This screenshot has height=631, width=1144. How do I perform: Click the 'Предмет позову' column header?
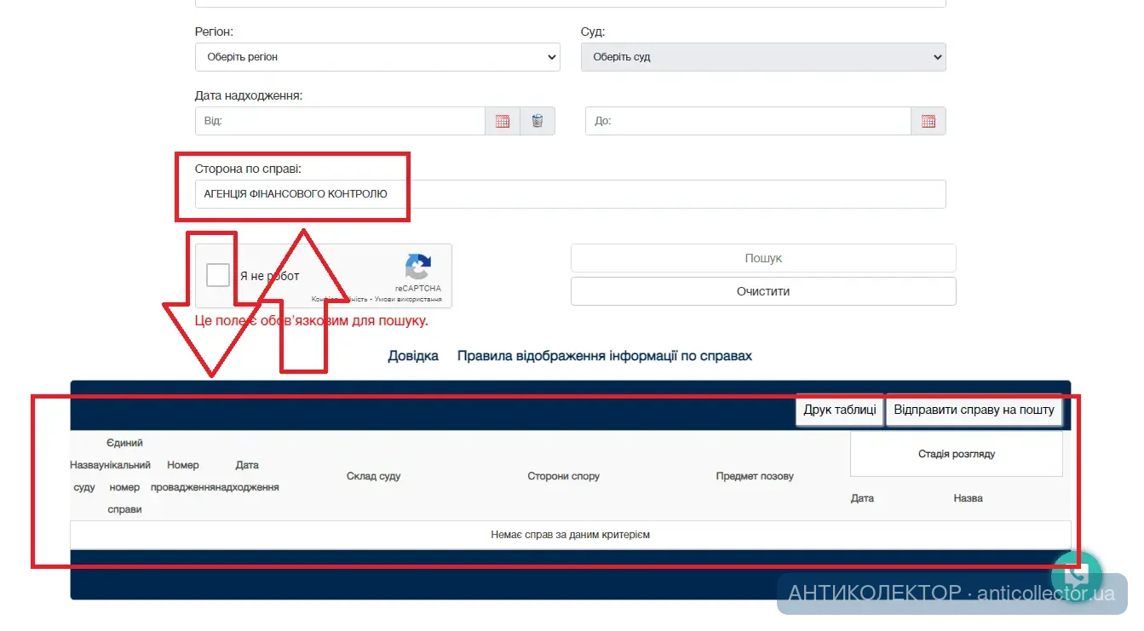[755, 476]
